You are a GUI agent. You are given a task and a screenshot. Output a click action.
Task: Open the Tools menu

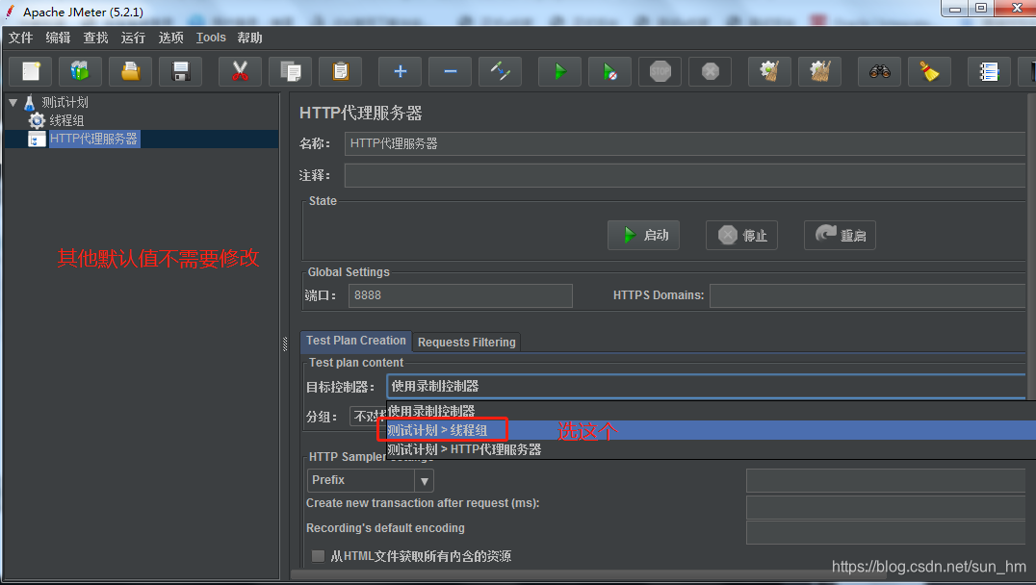[x=211, y=38]
